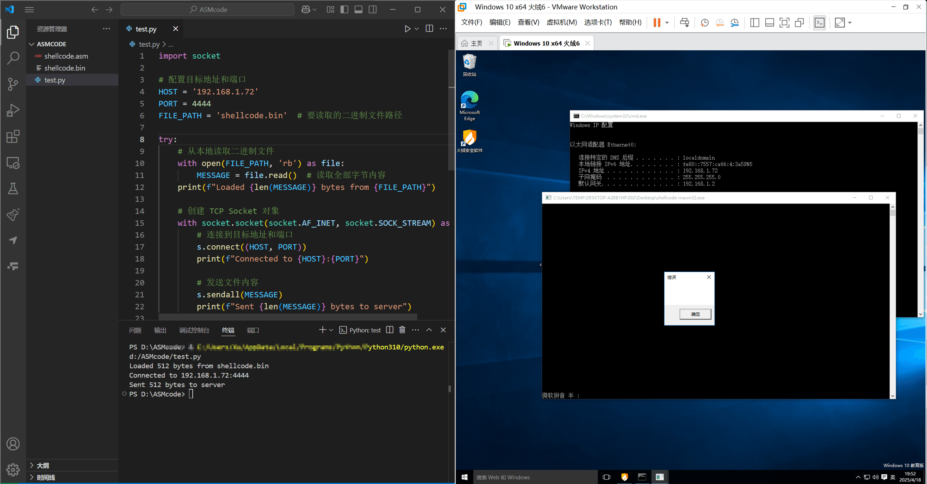The width and height of the screenshot is (927, 484).
Task: Open the new terminal launch profile dropdown
Action: coord(331,330)
